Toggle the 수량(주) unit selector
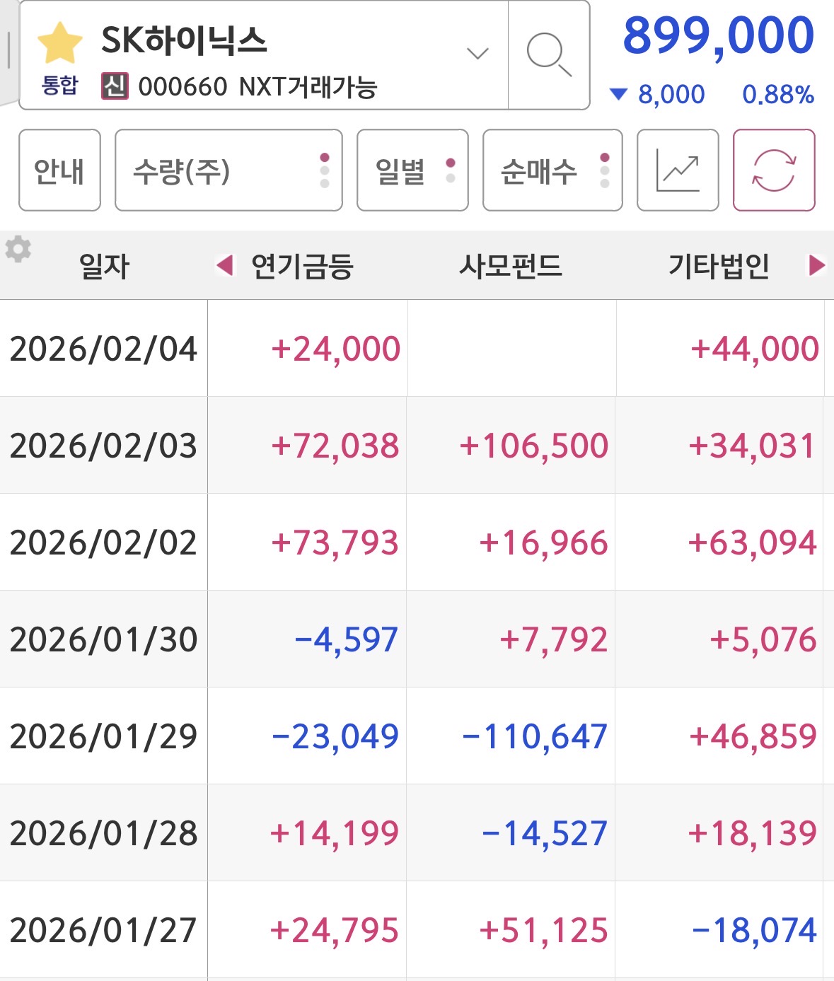The image size is (834, 981). [x=228, y=170]
